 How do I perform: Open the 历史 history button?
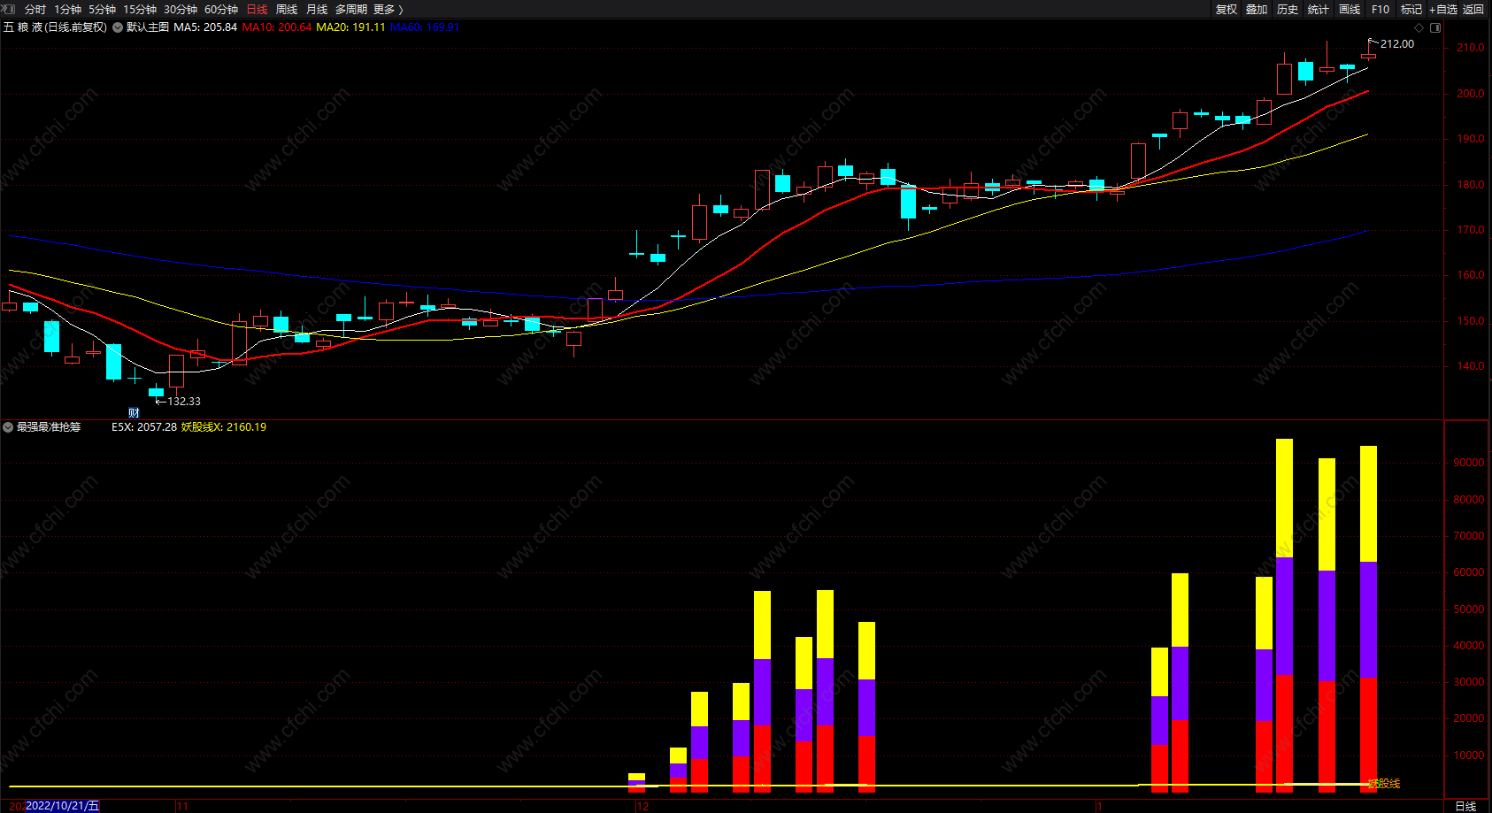coord(1288,9)
